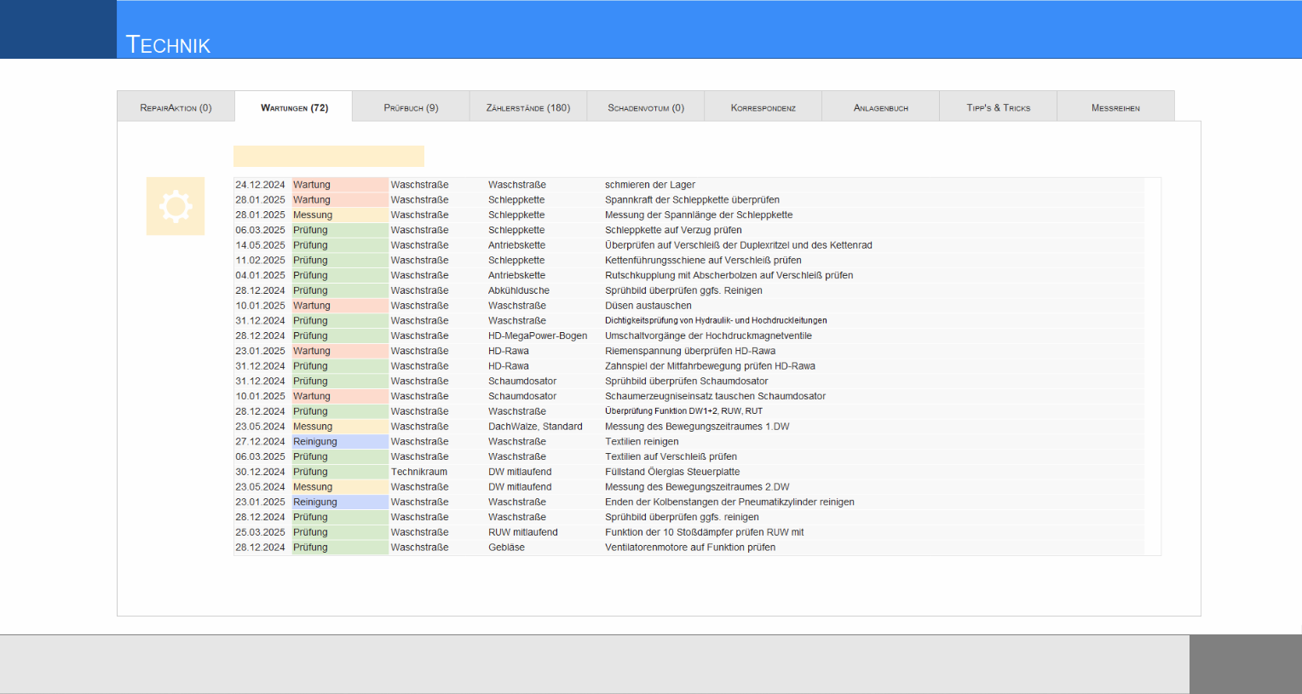Viewport: 1302px width, 694px height.
Task: Show the Tipp's & Tricks tab
Action: tap(999, 107)
